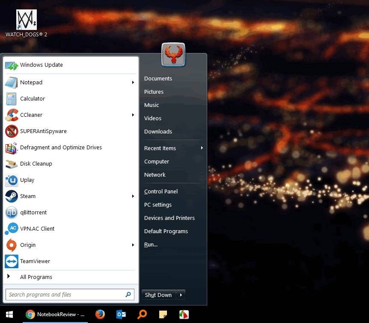Screen dimensions: 369x323
Task: Open Videos folder link
Action: [x=153, y=119]
